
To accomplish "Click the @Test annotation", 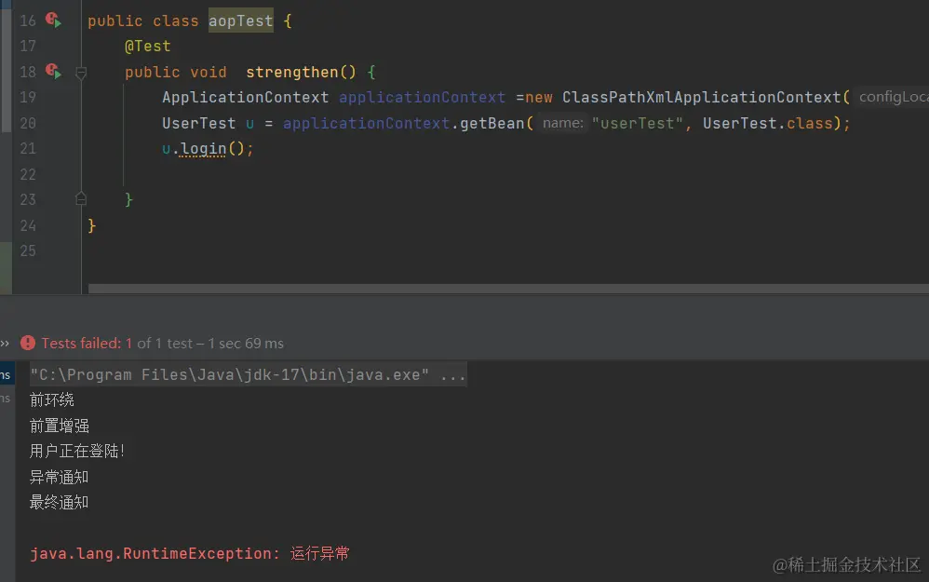I will (147, 47).
